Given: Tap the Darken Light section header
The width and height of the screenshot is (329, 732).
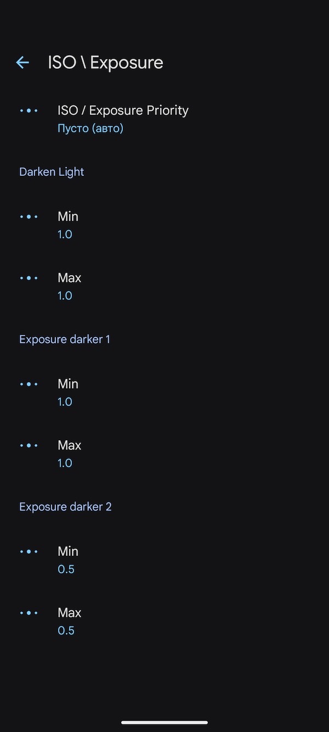Looking at the screenshot, I should point(51,171).
